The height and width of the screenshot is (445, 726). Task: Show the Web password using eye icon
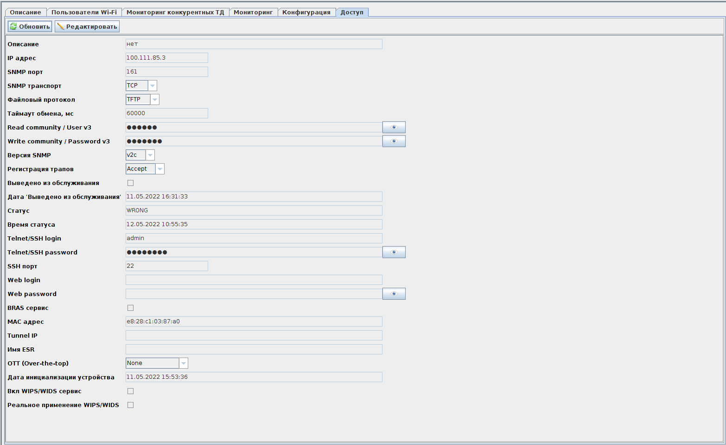pyautogui.click(x=394, y=294)
